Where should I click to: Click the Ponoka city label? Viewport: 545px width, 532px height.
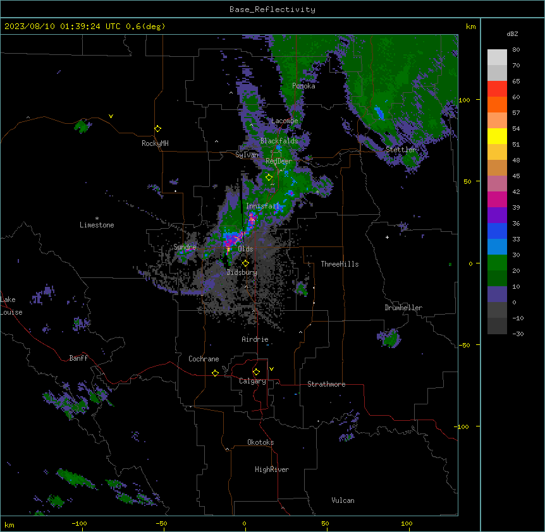coord(303,86)
